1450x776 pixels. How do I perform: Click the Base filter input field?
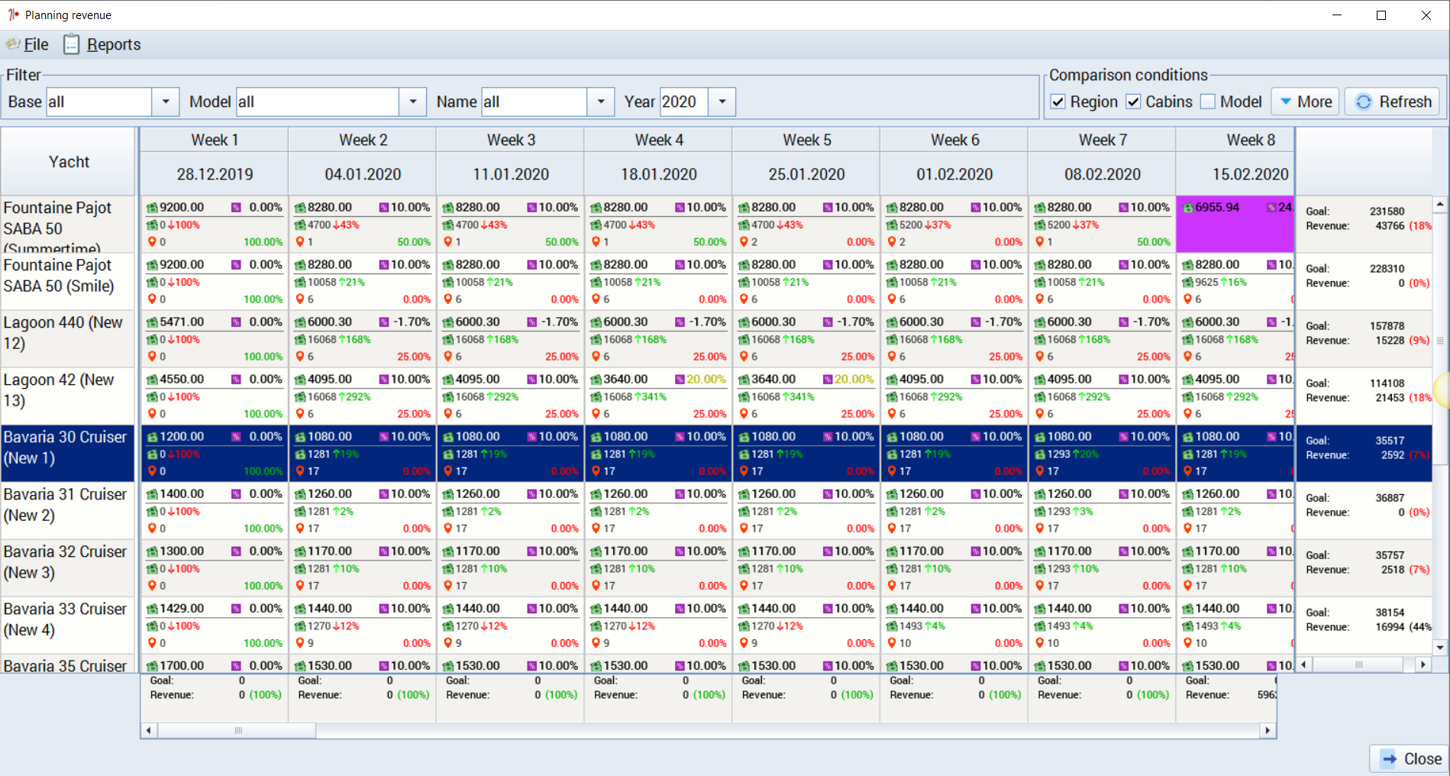pos(99,102)
